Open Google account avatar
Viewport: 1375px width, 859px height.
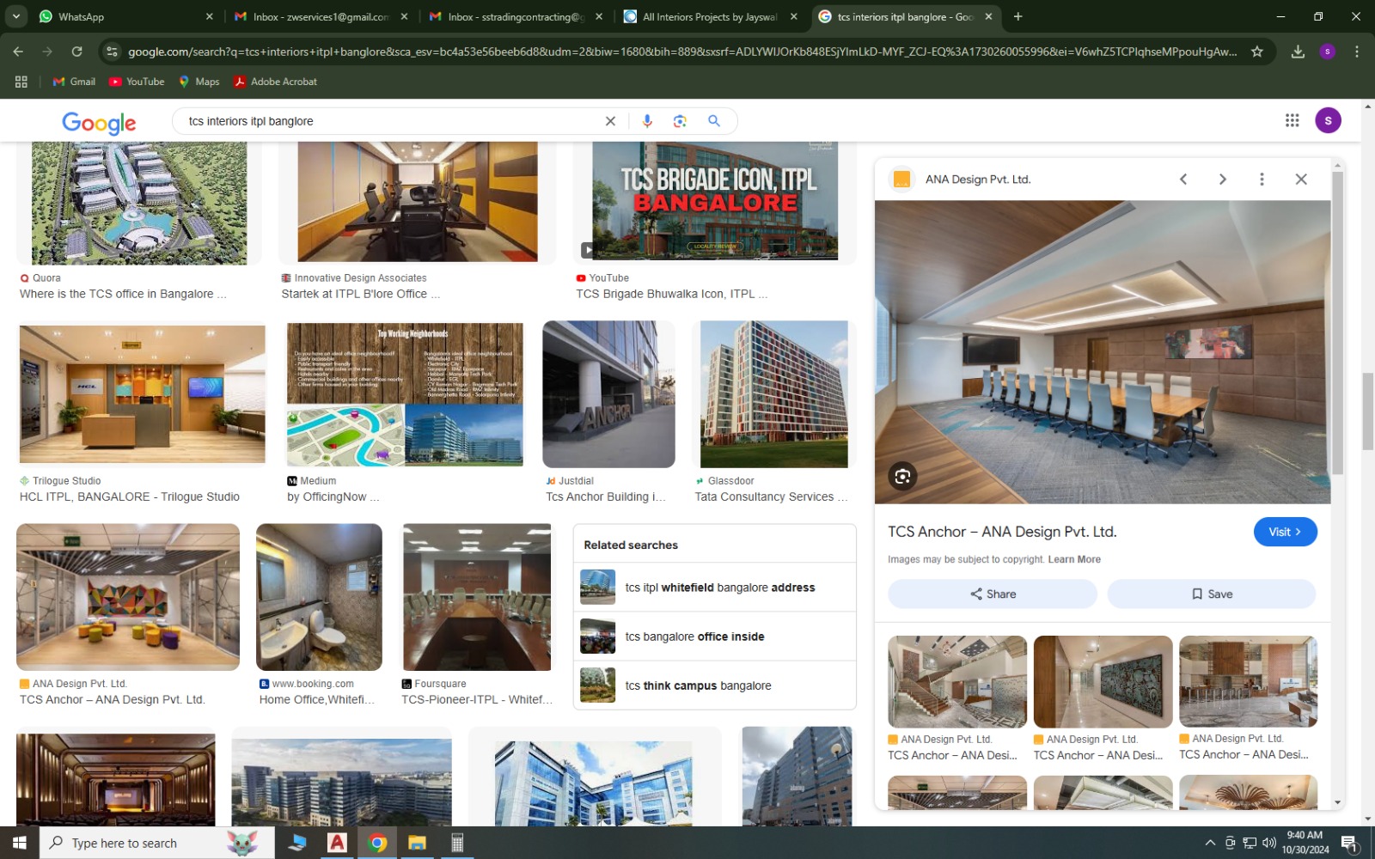click(x=1328, y=120)
